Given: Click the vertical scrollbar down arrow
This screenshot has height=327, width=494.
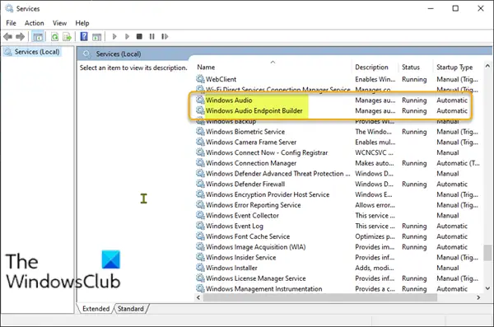Looking at the screenshot, I should coord(487,288).
